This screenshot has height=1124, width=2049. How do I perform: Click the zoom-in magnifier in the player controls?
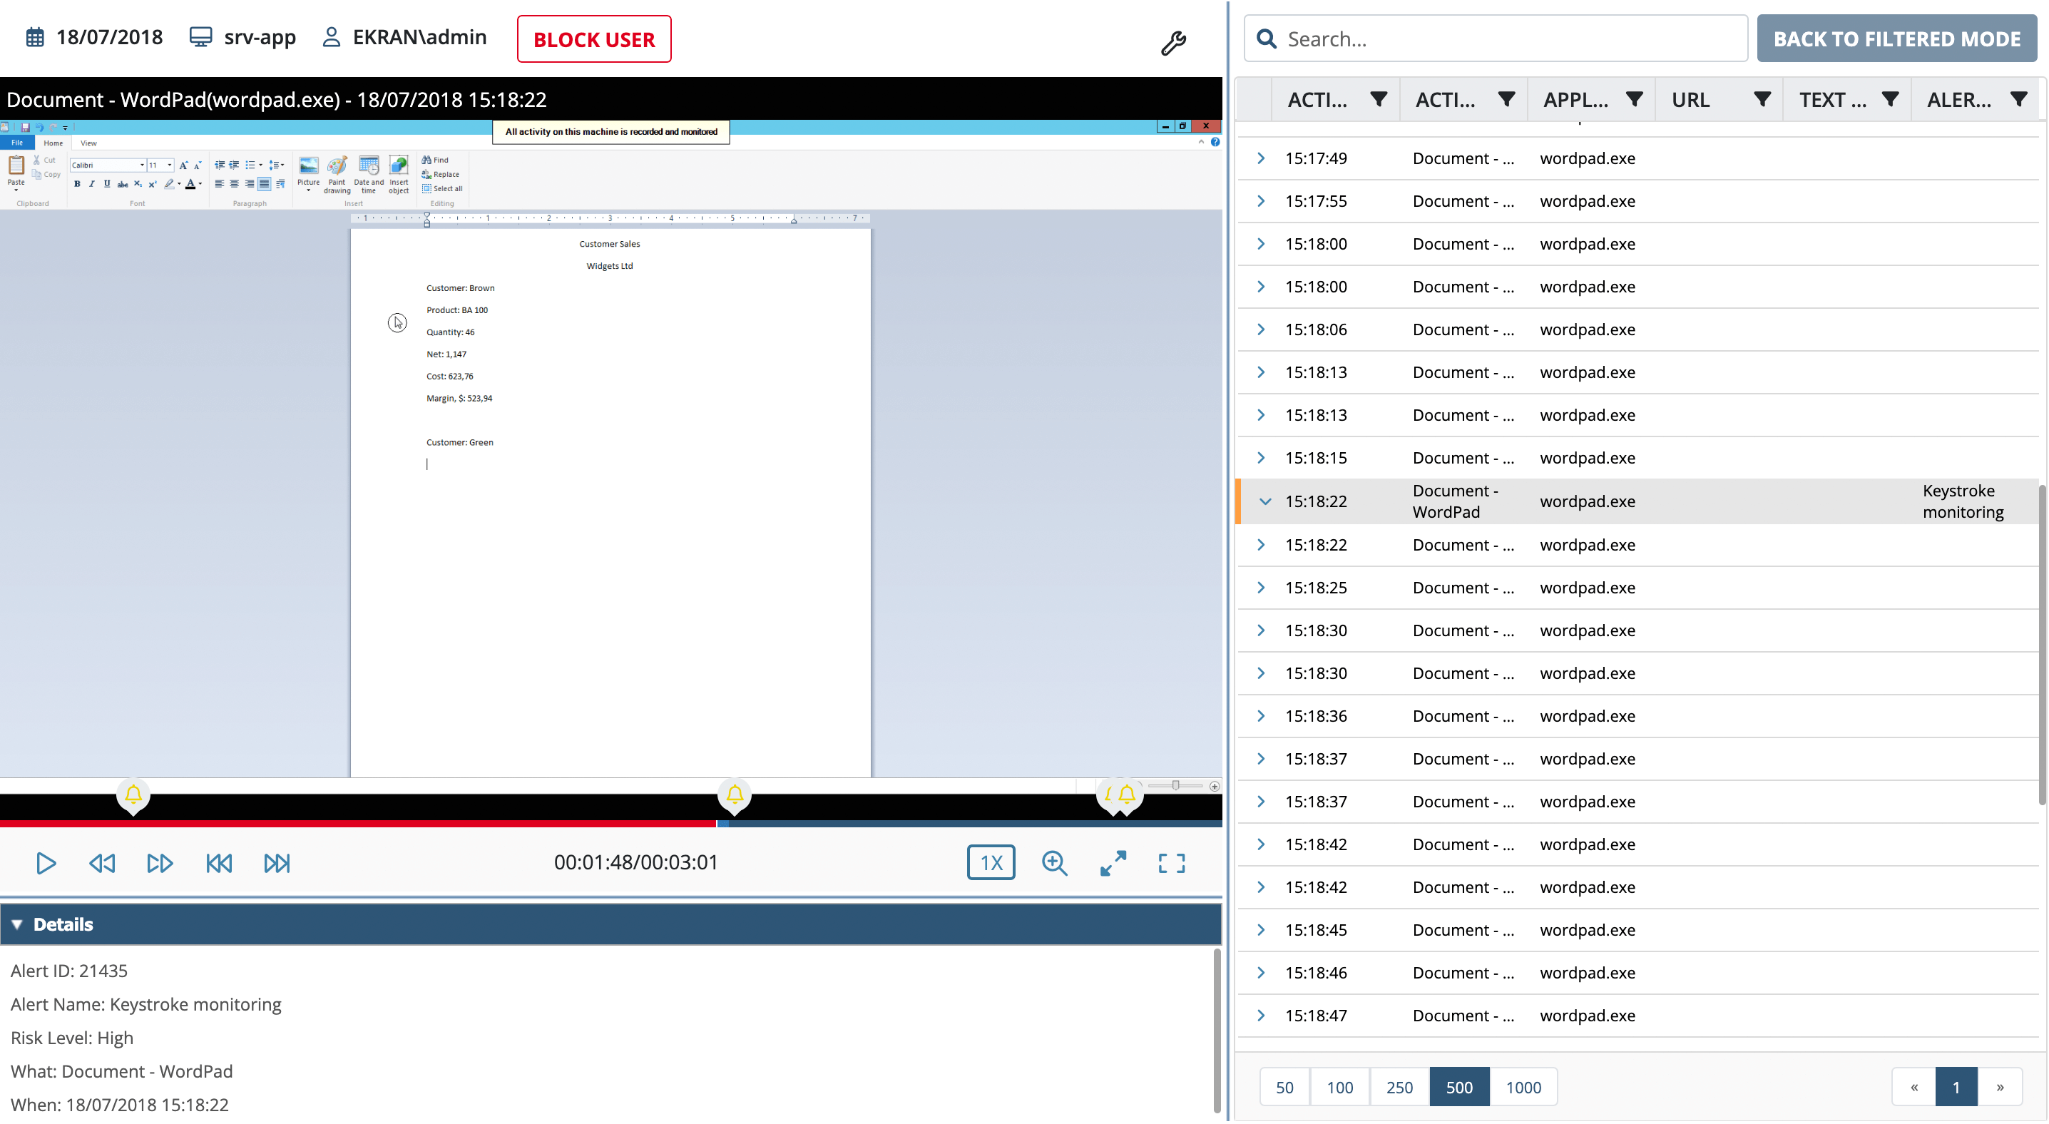click(x=1055, y=862)
